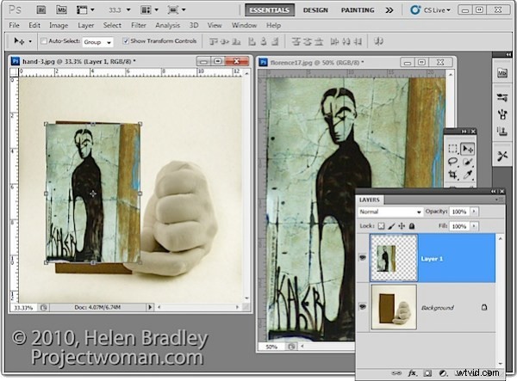Select the Lasso tool
Viewport: 517px width, 381px height.
(452, 162)
